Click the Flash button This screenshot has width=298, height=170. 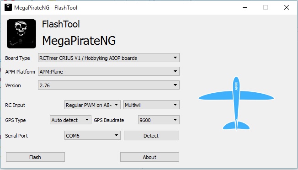point(35,157)
